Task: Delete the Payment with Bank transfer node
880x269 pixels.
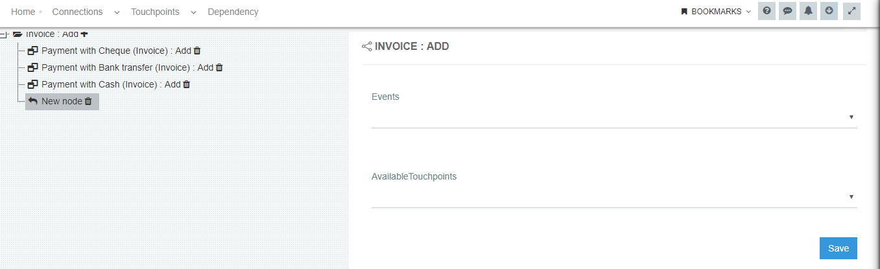Action: [219, 67]
